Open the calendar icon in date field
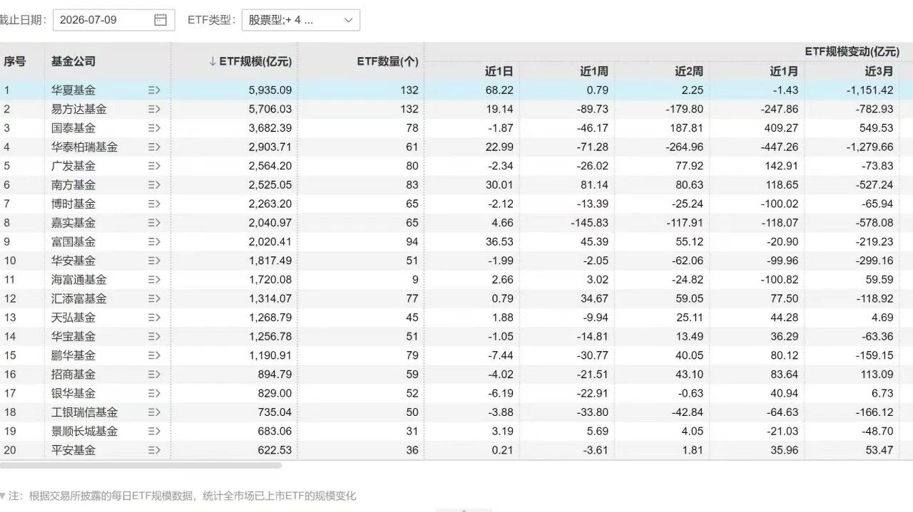This screenshot has width=913, height=512. coord(160,20)
